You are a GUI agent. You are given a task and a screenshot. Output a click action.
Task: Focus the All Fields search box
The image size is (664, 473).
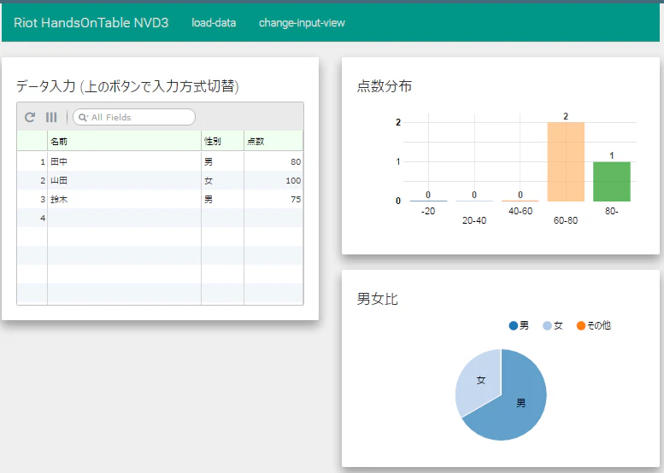tap(134, 117)
